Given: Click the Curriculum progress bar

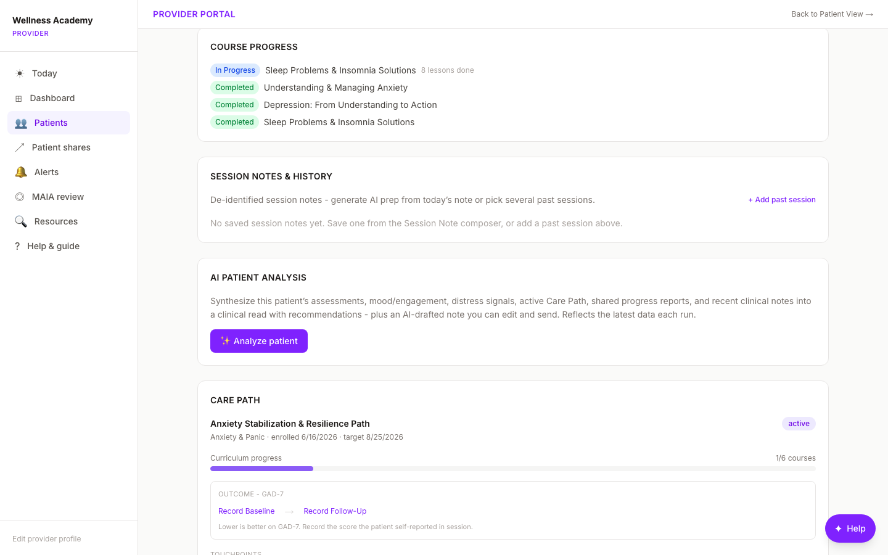Looking at the screenshot, I should [x=513, y=469].
